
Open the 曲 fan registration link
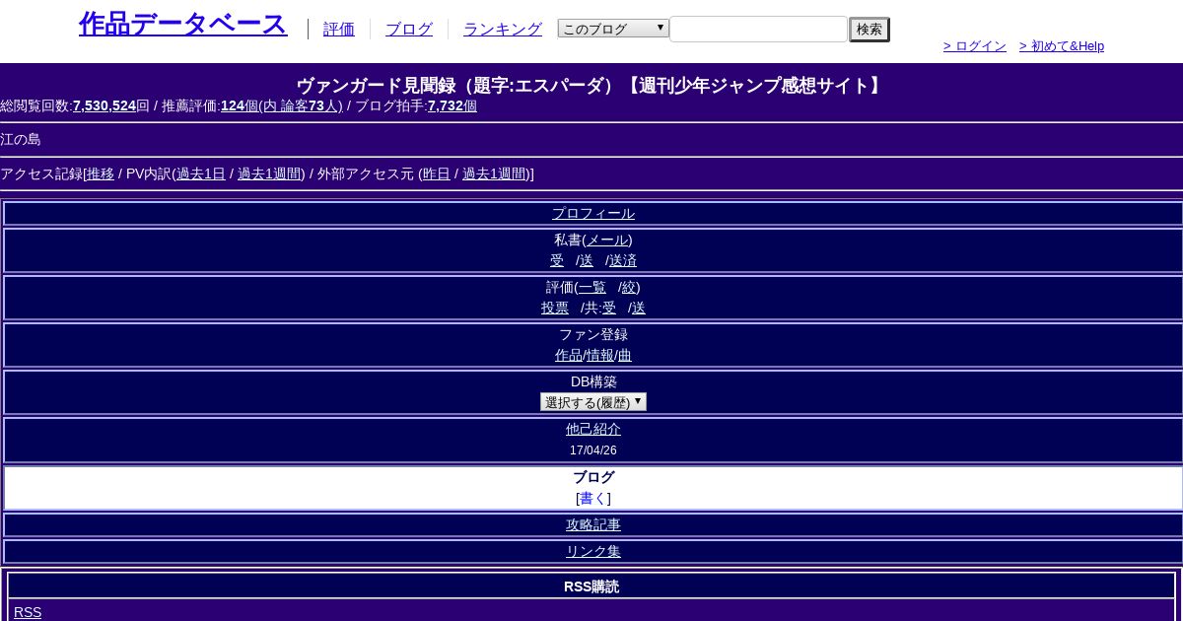[625, 355]
